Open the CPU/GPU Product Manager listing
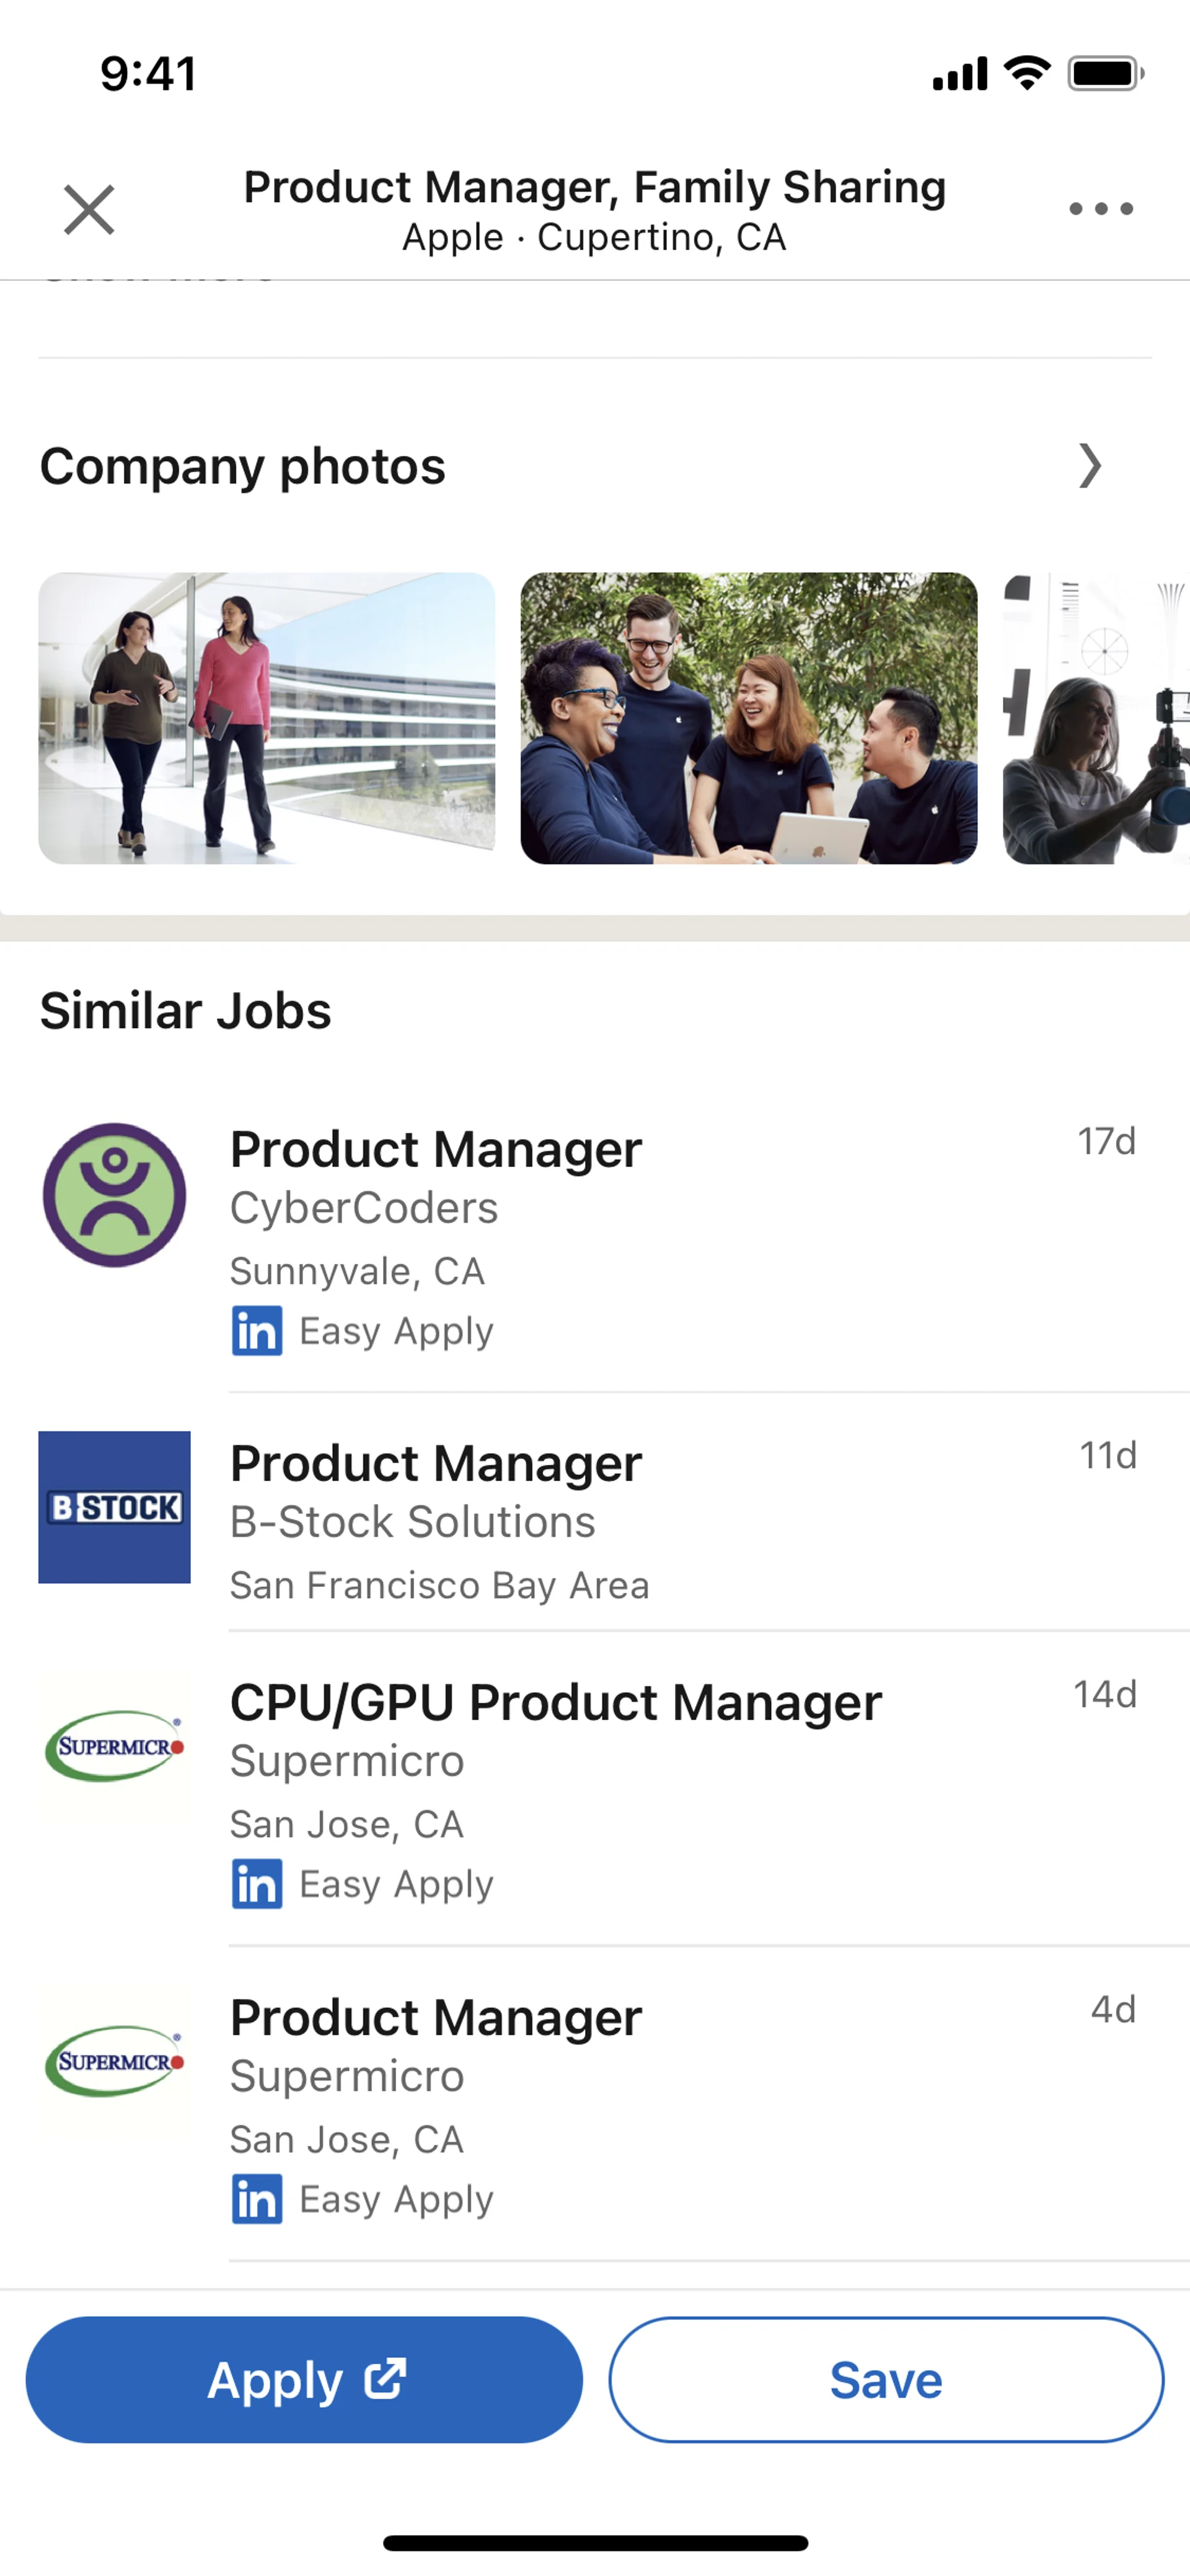 point(556,1703)
